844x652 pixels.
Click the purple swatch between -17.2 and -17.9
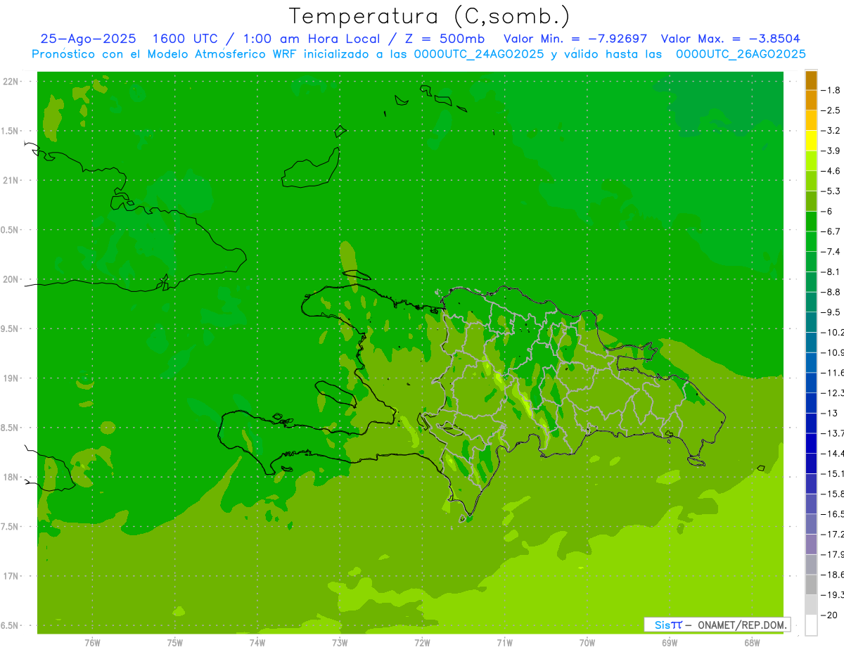tap(811, 544)
